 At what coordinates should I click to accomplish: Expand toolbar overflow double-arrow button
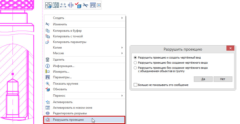[x=99, y=5]
